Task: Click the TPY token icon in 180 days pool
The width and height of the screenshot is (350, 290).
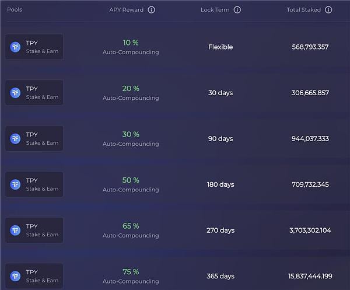Action: click(16, 184)
